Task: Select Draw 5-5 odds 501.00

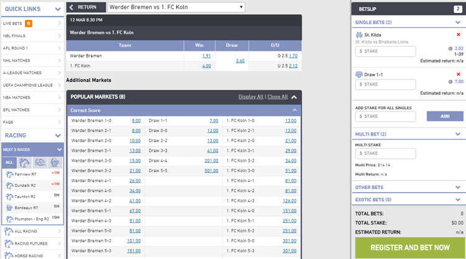Action: [x=211, y=170]
